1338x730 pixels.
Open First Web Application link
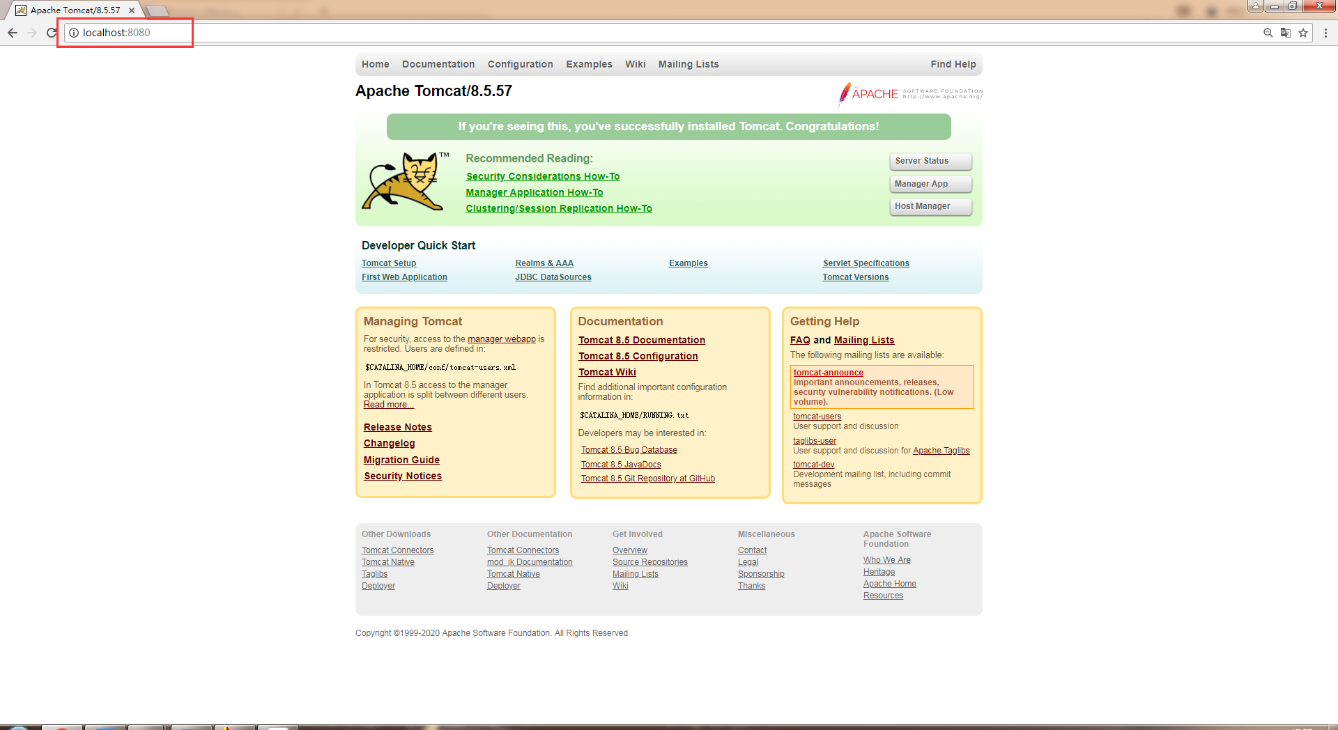pyautogui.click(x=404, y=277)
